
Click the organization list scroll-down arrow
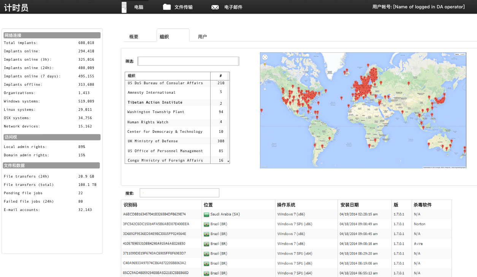[228, 161]
